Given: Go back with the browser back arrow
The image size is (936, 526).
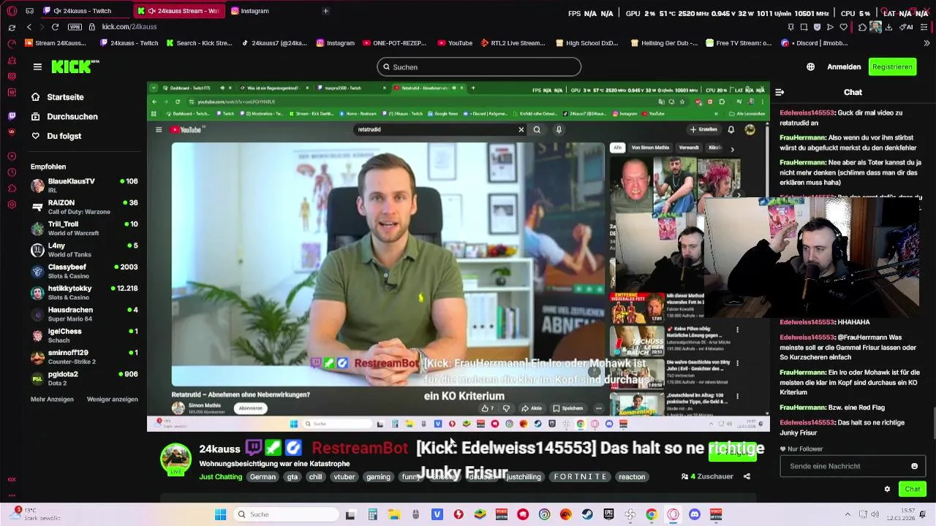Looking at the screenshot, I should click(29, 27).
